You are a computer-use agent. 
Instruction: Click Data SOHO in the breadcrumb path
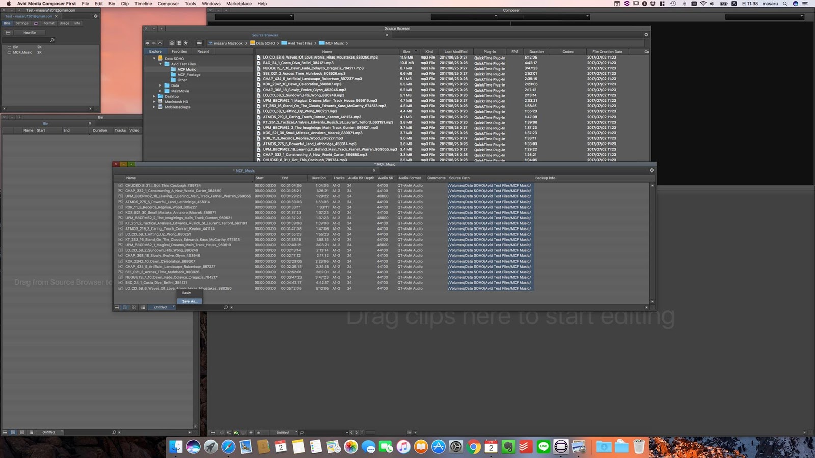point(262,43)
